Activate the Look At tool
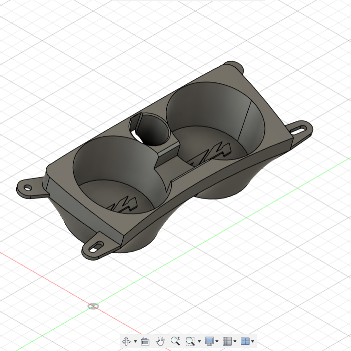 [145, 341]
